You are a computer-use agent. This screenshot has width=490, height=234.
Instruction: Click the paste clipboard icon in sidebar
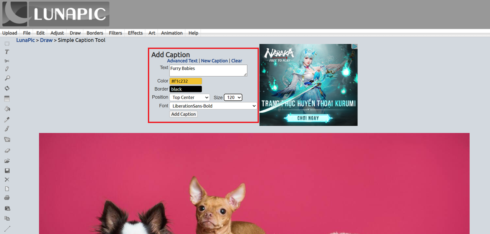7,208
